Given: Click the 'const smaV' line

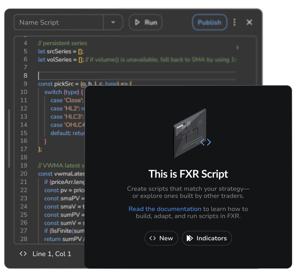Looking at the screenshot, I should point(64,207).
